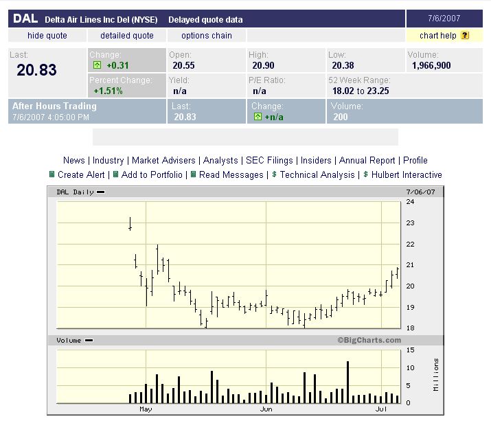Click the 7/6/2007 date in header

tap(444, 18)
